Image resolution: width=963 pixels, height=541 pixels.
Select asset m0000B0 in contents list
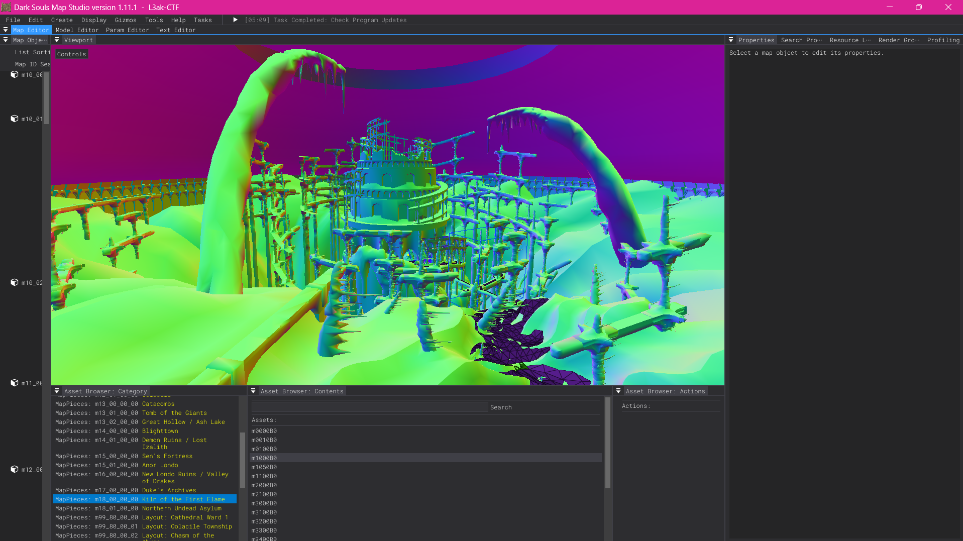click(426, 431)
